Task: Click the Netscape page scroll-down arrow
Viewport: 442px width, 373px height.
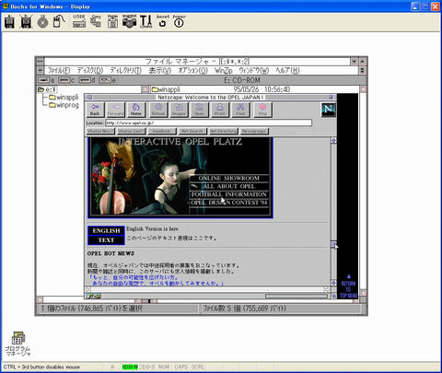Action: click(333, 283)
